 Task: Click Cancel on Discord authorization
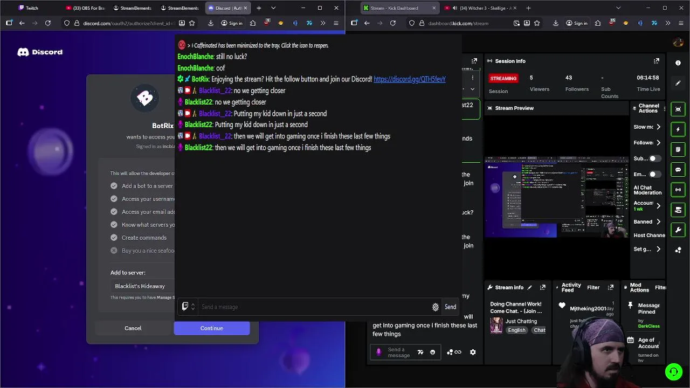133,328
